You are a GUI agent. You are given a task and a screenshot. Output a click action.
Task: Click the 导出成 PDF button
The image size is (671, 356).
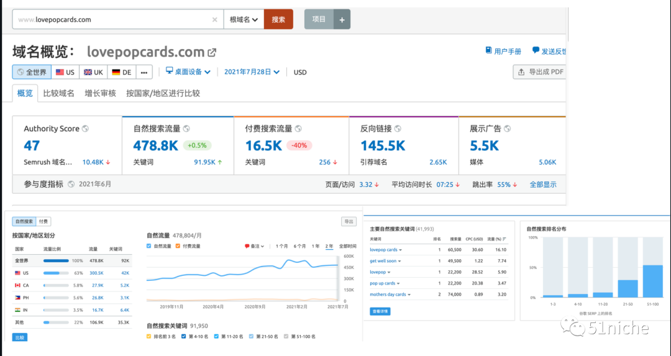coord(539,72)
